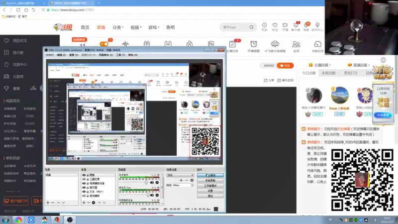
Task: Click the audio waveform icon in streamer toolbar
Action: pos(125,44)
